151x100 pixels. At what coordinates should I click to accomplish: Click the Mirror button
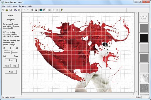7,66
